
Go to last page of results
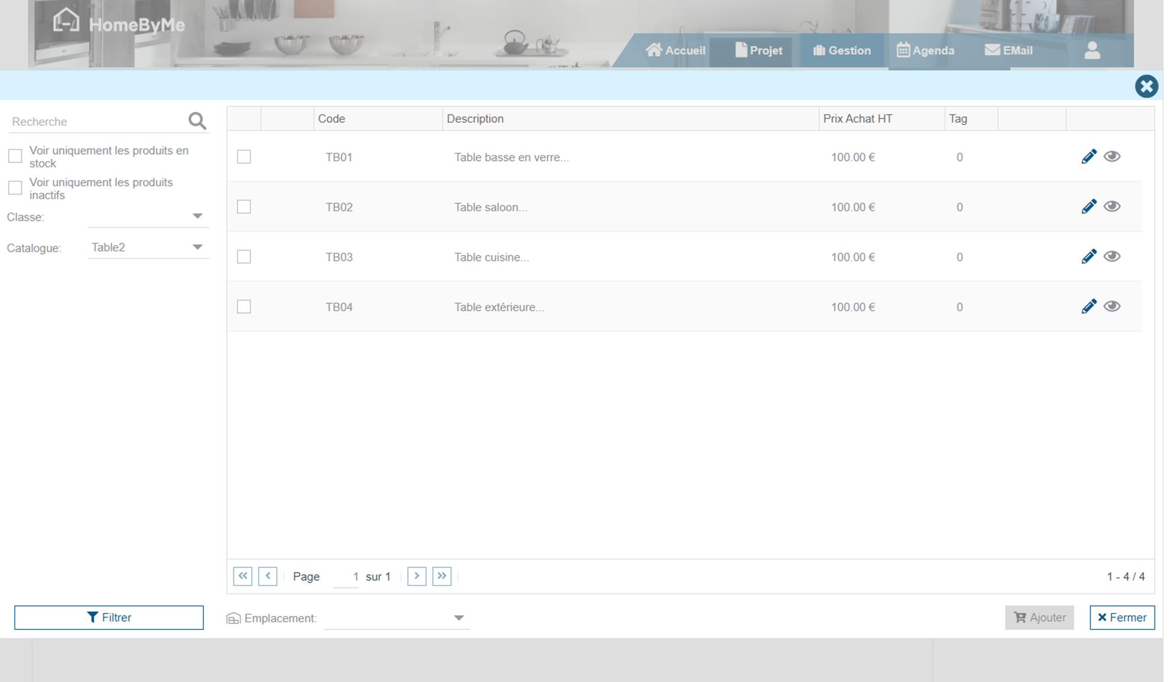click(x=441, y=576)
